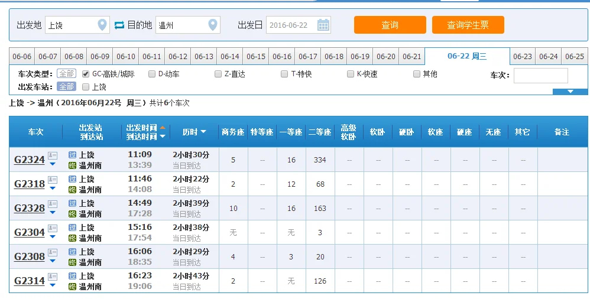Click the location pin icon in 出发地 field
590x299 pixels.
(102, 25)
